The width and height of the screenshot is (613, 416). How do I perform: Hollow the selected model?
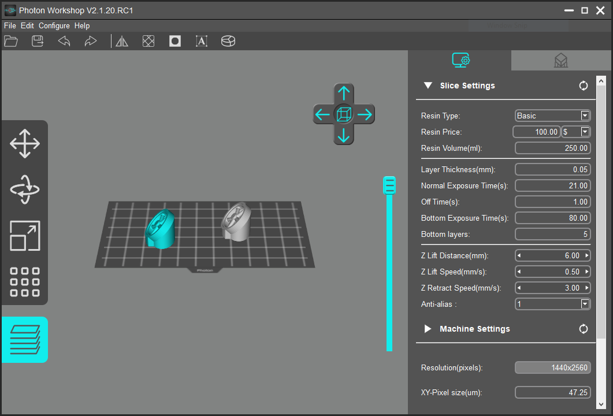pos(148,41)
